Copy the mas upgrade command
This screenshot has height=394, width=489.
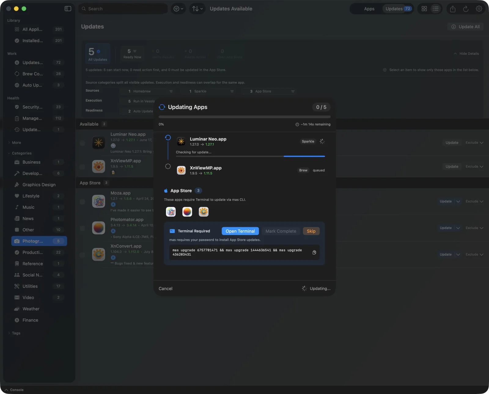point(314,252)
